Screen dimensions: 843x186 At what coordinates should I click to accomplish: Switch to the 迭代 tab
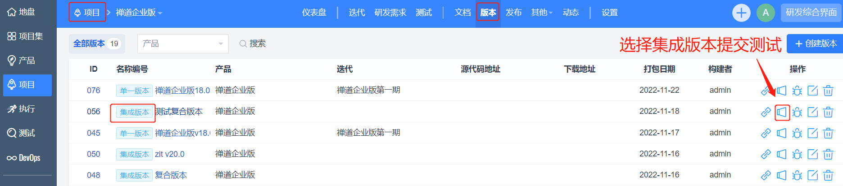(x=357, y=13)
